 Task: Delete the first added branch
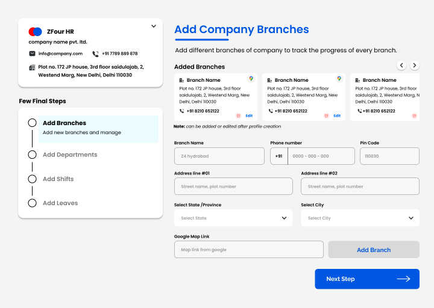[238, 115]
